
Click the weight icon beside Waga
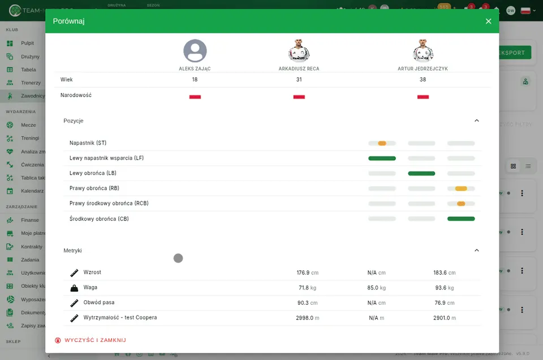coord(74,288)
